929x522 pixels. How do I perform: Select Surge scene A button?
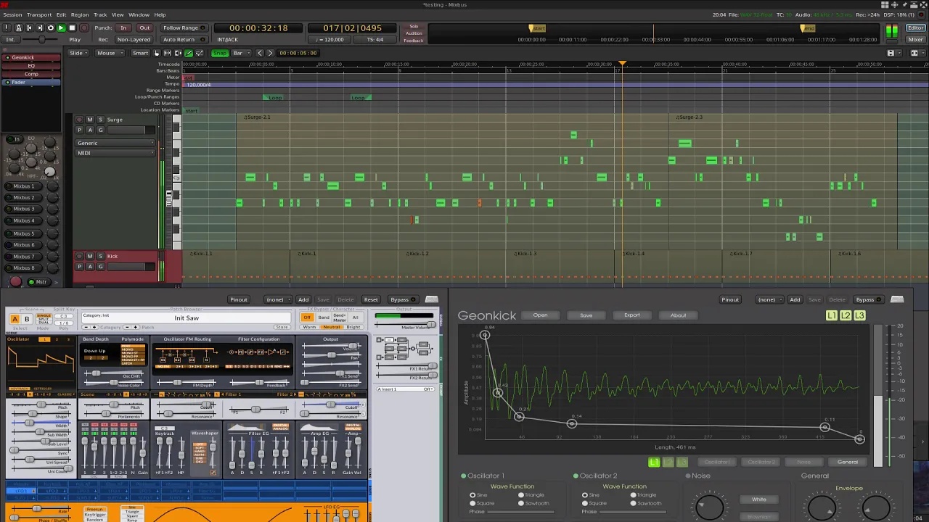[15, 319]
